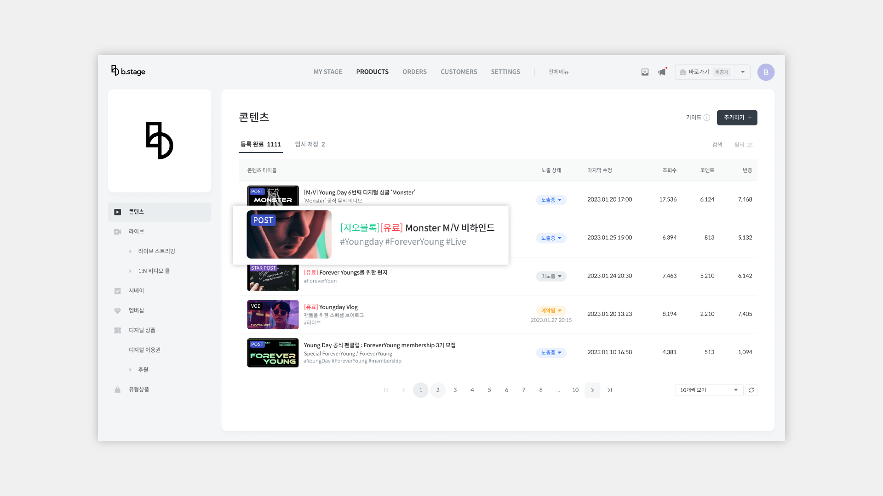Click the 디지털 상품 icon in sidebar
The image size is (883, 496).
(x=118, y=331)
